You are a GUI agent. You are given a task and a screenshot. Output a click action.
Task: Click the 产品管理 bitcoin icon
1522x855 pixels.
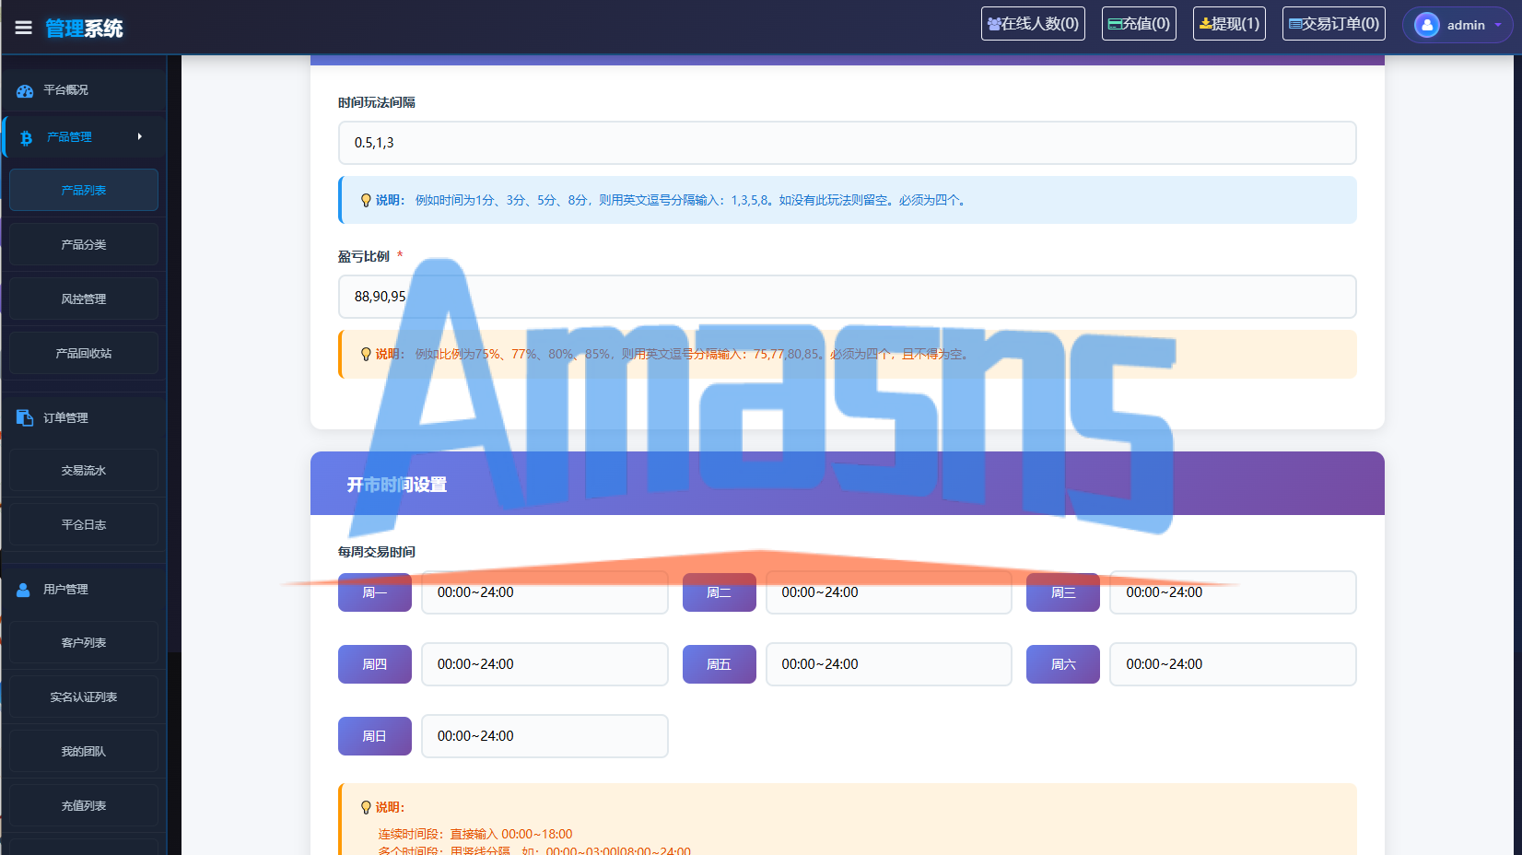click(x=26, y=137)
